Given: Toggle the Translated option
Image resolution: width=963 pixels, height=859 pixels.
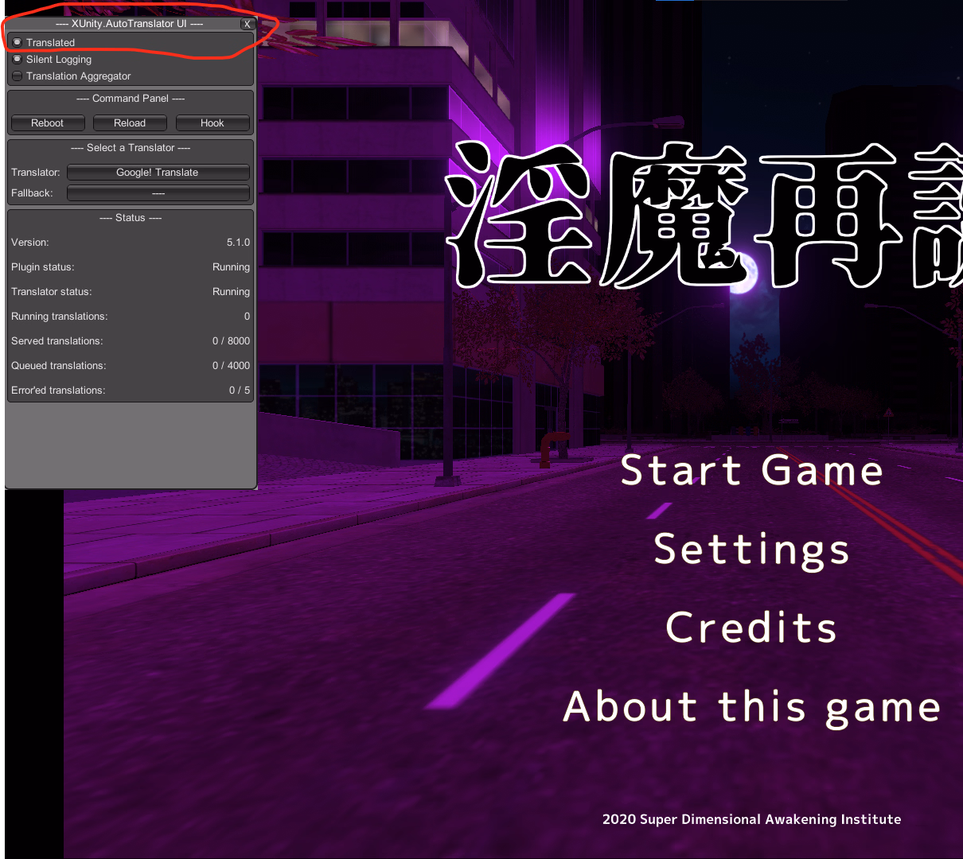Looking at the screenshot, I should [x=18, y=42].
